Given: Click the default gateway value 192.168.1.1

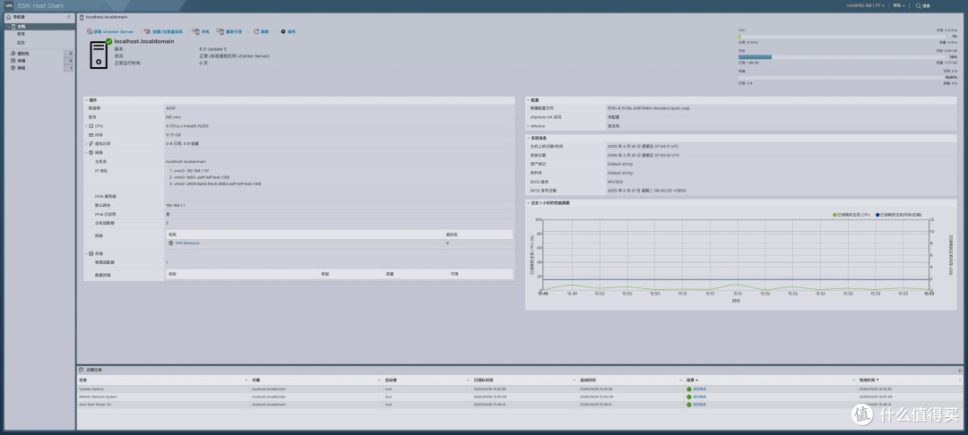Looking at the screenshot, I should tap(175, 205).
